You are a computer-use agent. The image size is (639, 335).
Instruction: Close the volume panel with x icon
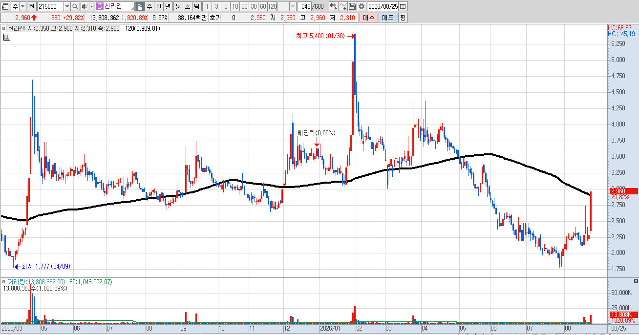635,281
